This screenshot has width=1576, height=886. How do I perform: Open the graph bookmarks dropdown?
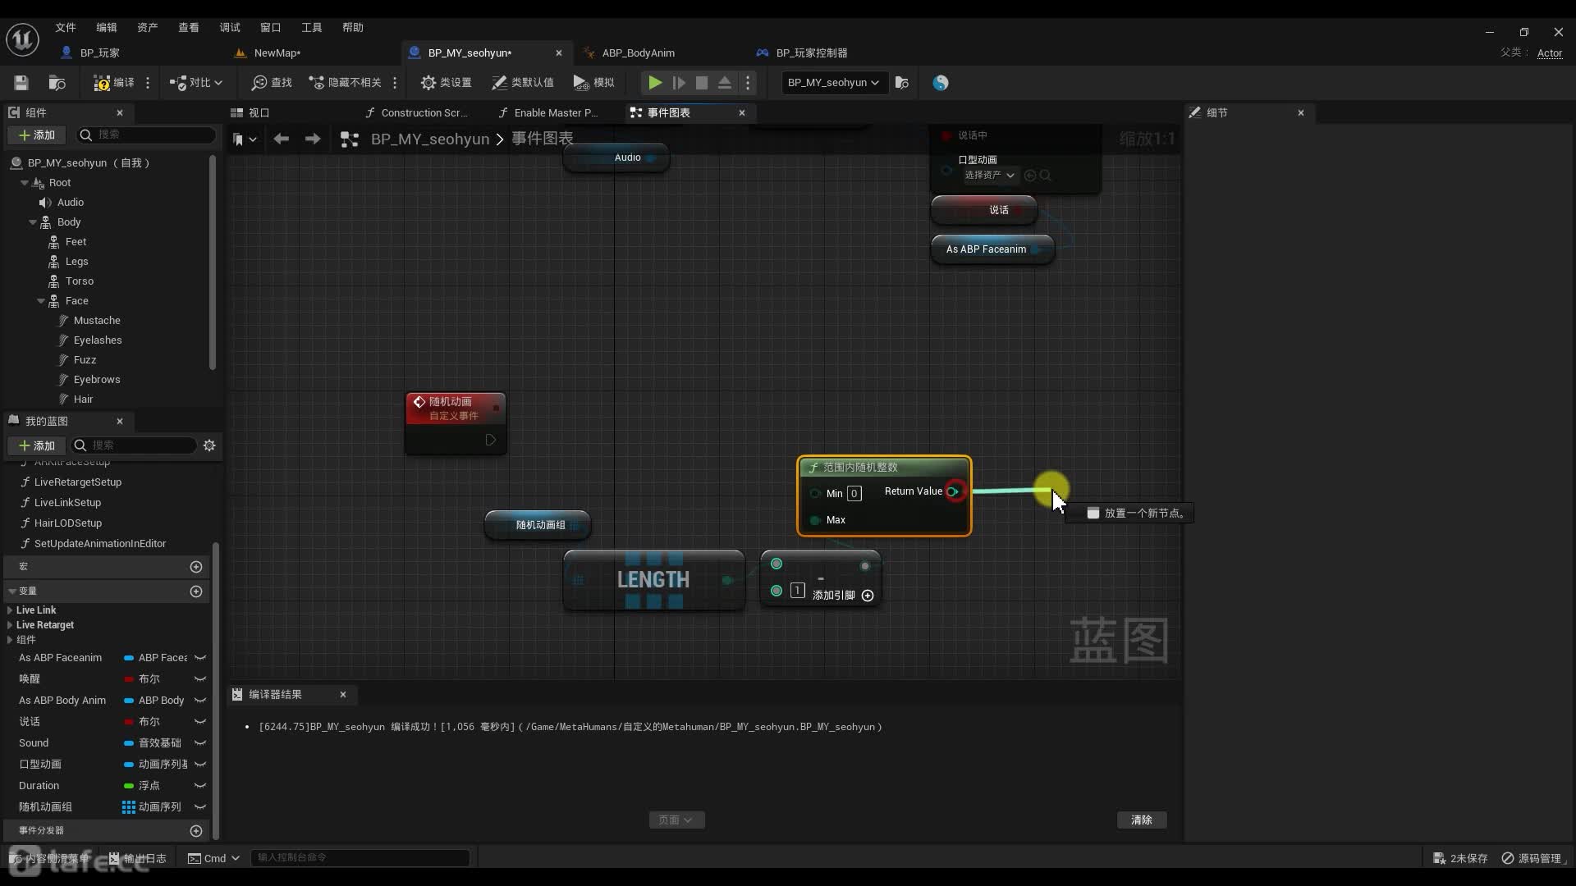(x=245, y=139)
